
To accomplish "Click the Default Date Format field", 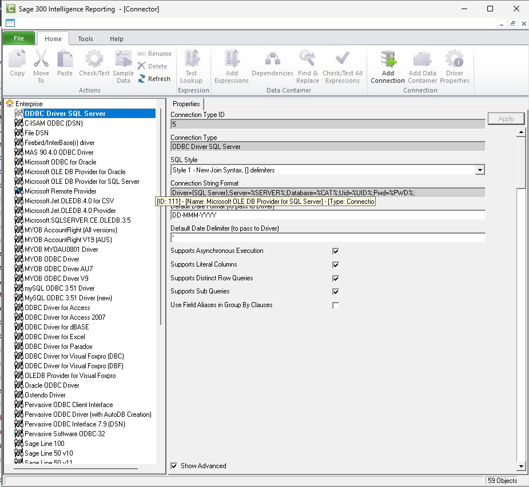I will pos(328,215).
